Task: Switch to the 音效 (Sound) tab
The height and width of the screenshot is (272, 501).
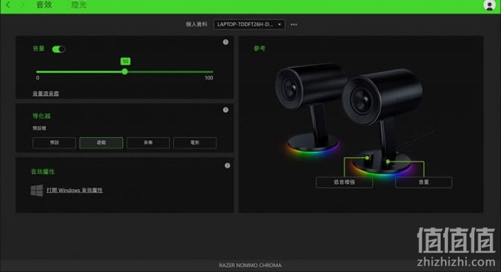Action: point(44,4)
